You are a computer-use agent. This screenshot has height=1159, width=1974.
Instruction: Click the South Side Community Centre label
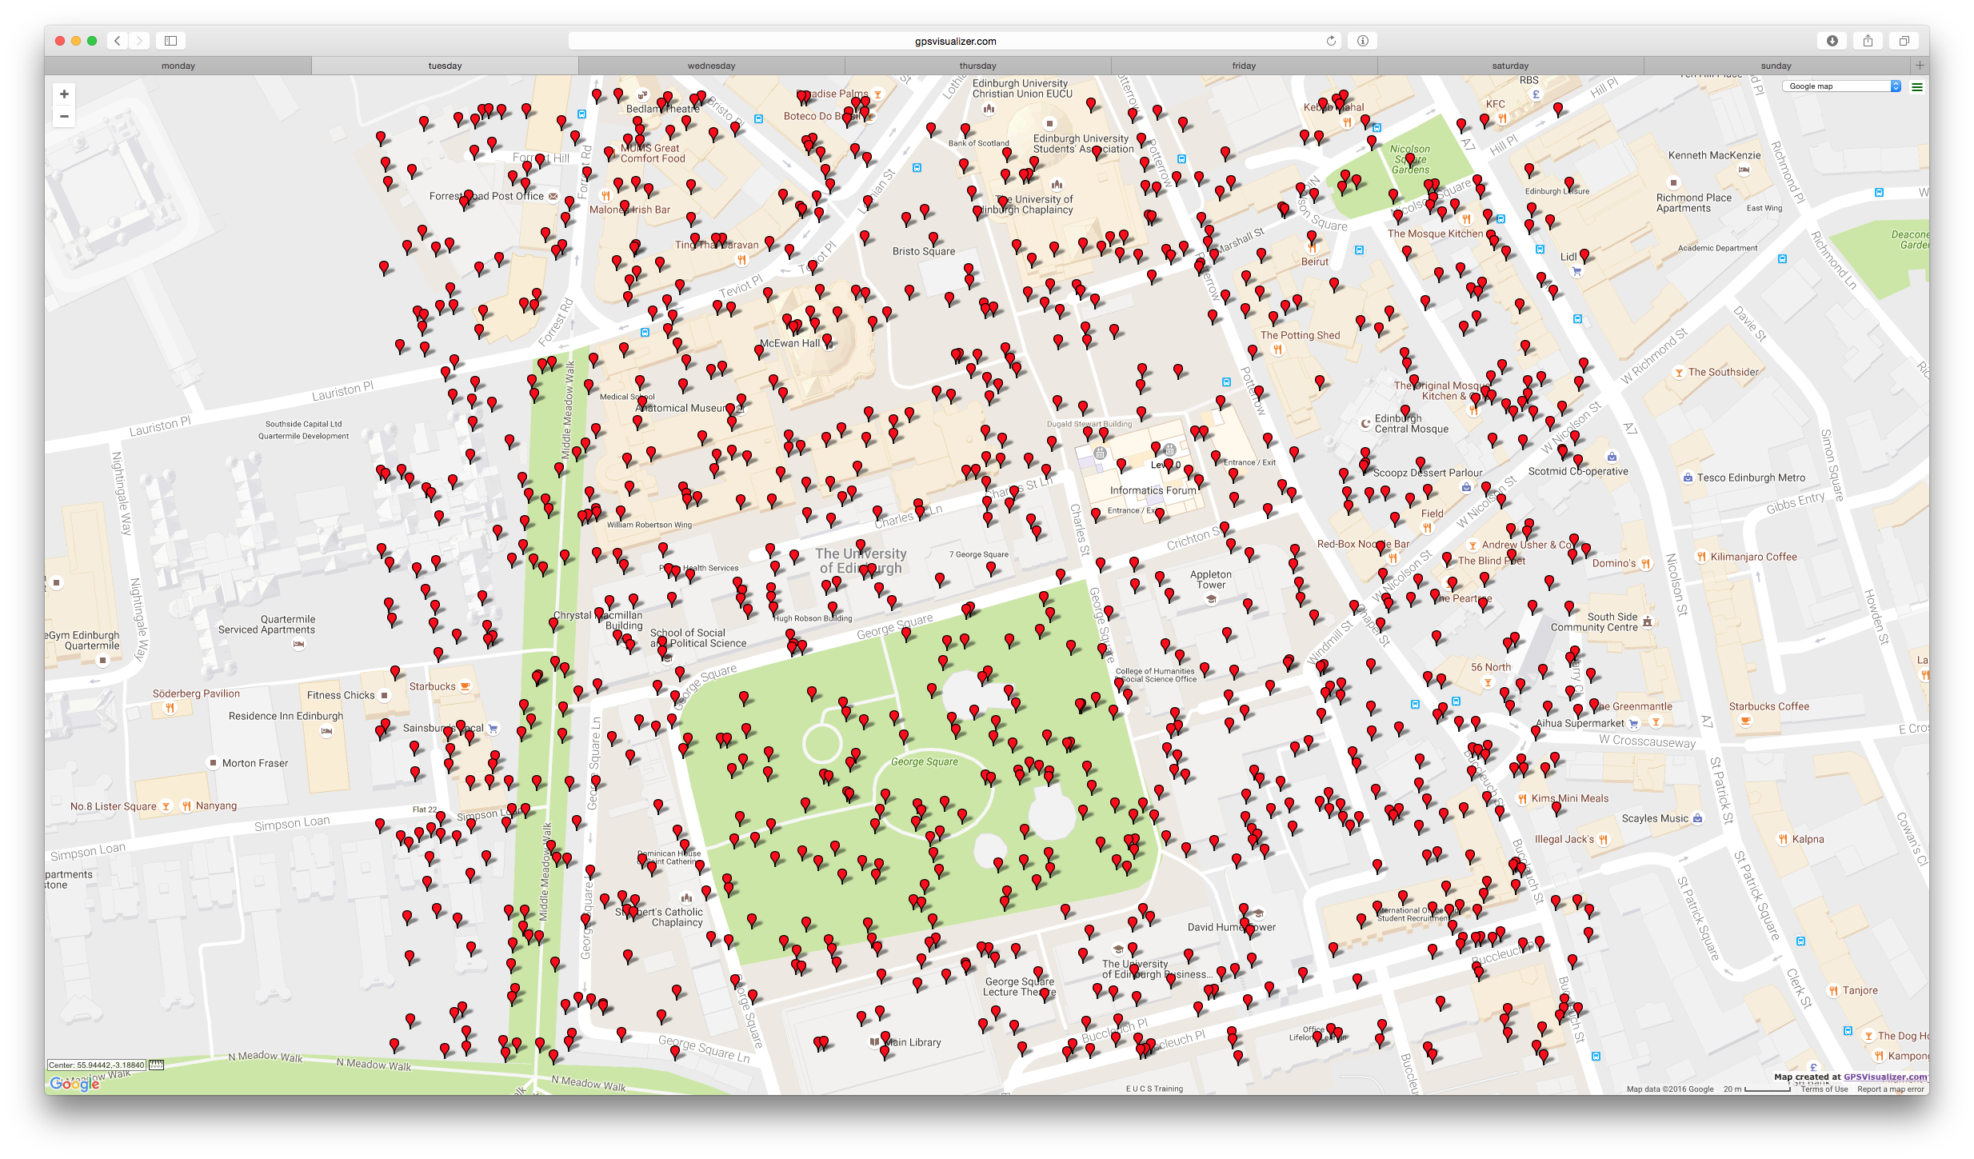click(1594, 622)
